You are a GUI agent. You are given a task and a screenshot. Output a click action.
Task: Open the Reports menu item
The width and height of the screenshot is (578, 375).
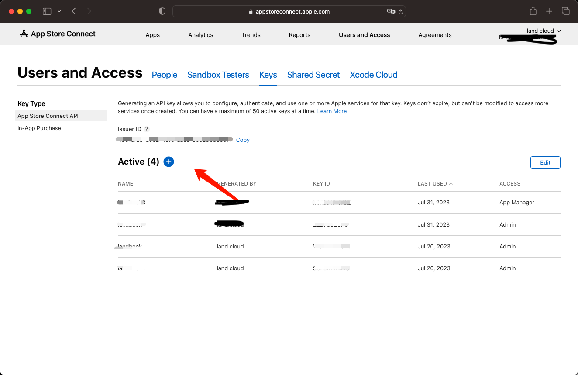coord(299,35)
